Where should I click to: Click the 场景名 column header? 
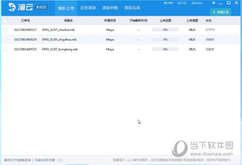click(x=68, y=21)
